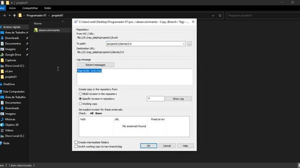
Task: Open Imagens under quick access
Action: click(10, 49)
